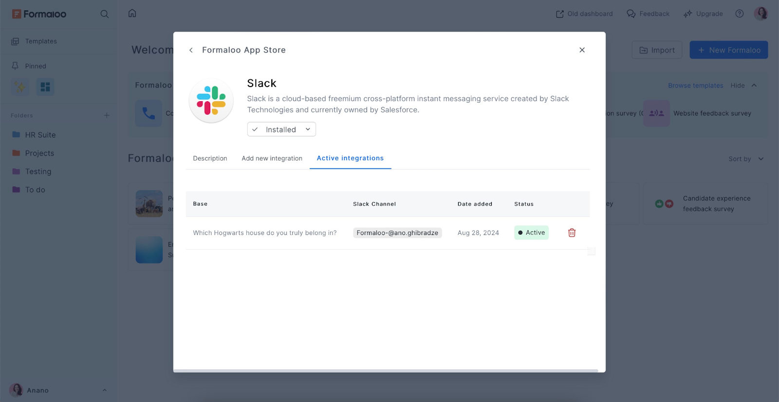This screenshot has width=779, height=402.
Task: Click the Status column header
Action: click(524, 204)
